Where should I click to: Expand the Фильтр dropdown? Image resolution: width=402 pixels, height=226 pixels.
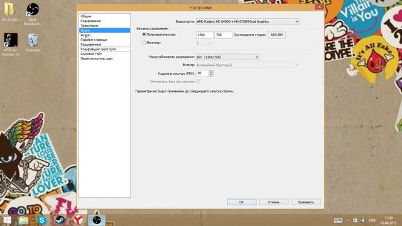(247, 65)
